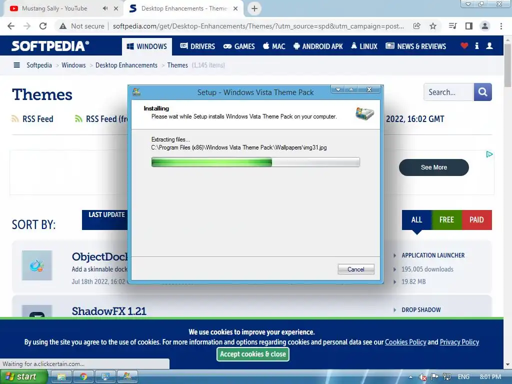Cancel the Windows Vista Theme Pack setup
Image resolution: width=512 pixels, height=384 pixels.
pos(356,269)
